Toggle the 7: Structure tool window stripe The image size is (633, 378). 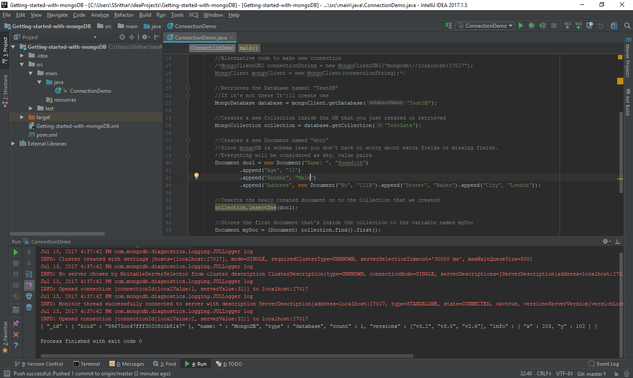5,91
